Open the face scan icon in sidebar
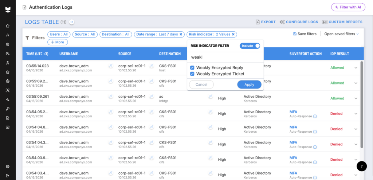The width and height of the screenshot is (373, 180). point(8,90)
